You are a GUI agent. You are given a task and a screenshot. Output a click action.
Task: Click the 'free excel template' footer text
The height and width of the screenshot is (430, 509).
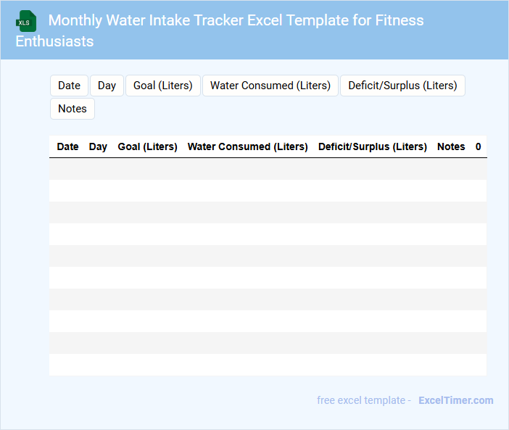(x=364, y=400)
